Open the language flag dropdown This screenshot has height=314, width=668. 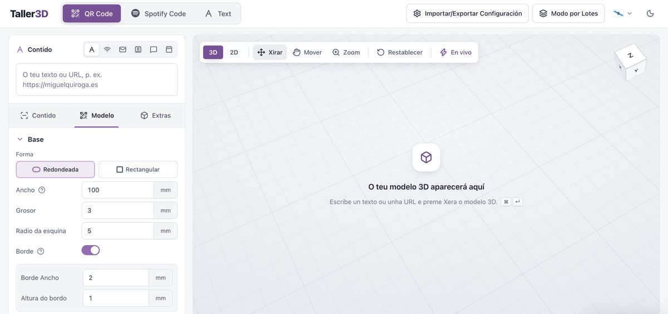[622, 13]
